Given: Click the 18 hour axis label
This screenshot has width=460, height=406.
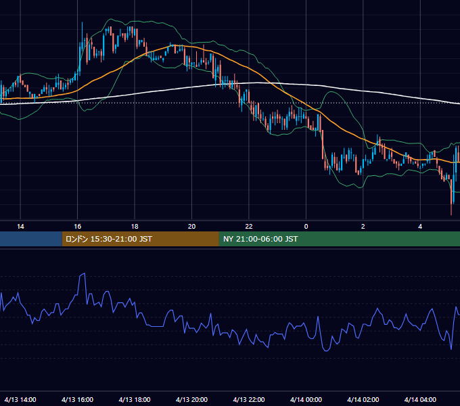Looking at the screenshot, I should [x=135, y=227].
